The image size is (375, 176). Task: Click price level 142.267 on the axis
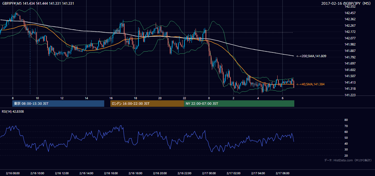click(350, 26)
